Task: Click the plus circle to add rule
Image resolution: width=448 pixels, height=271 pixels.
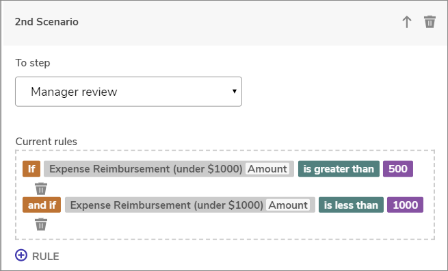Action: (21, 255)
